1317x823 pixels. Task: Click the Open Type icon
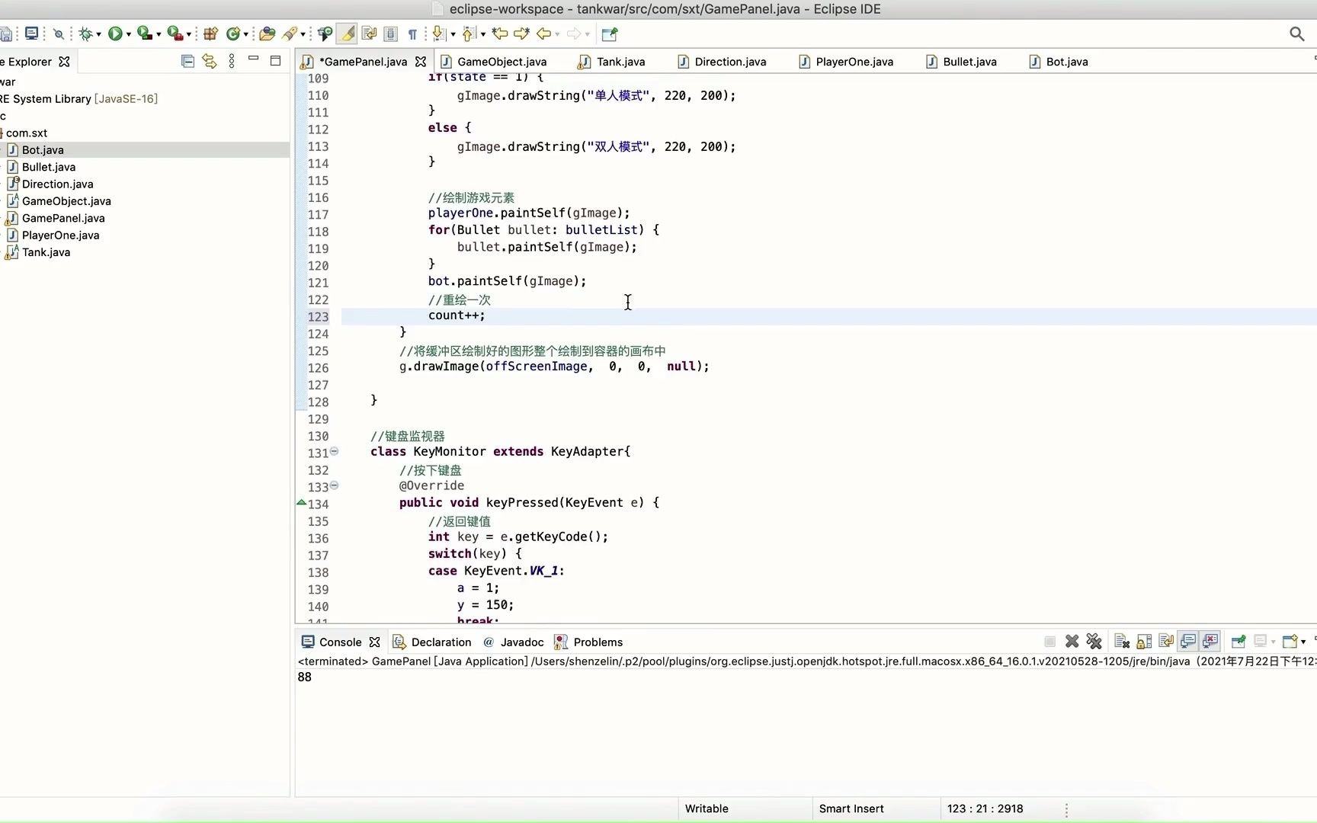coord(267,34)
